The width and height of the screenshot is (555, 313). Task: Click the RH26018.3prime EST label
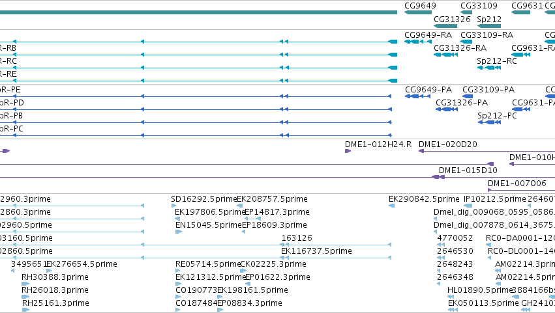coord(55,290)
